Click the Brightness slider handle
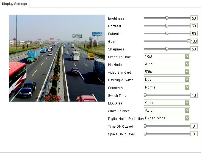 pos(167,18)
